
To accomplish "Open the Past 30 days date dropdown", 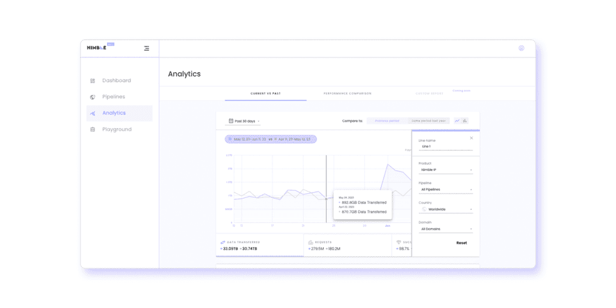I will pyautogui.click(x=243, y=121).
